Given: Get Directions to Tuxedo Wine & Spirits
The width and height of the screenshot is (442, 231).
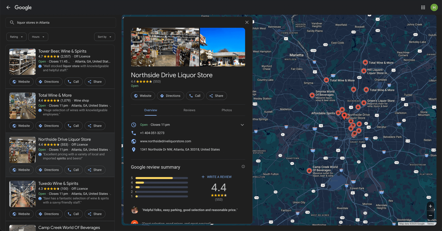Looking at the screenshot, I should [x=49, y=214].
